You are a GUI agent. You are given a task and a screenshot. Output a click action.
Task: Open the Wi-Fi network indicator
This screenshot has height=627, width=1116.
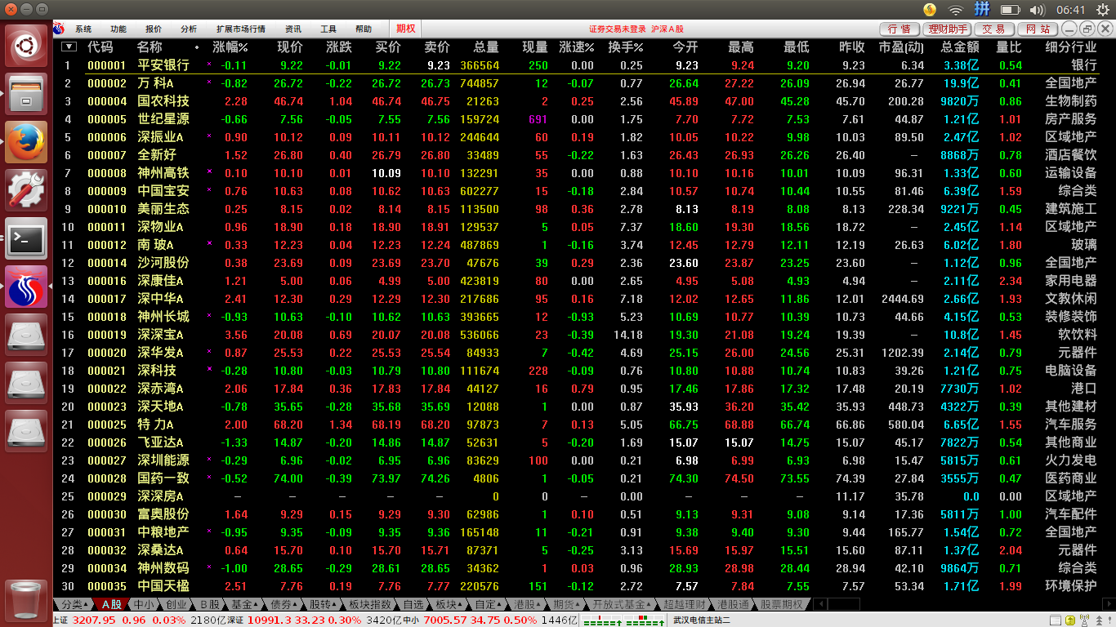(x=956, y=10)
